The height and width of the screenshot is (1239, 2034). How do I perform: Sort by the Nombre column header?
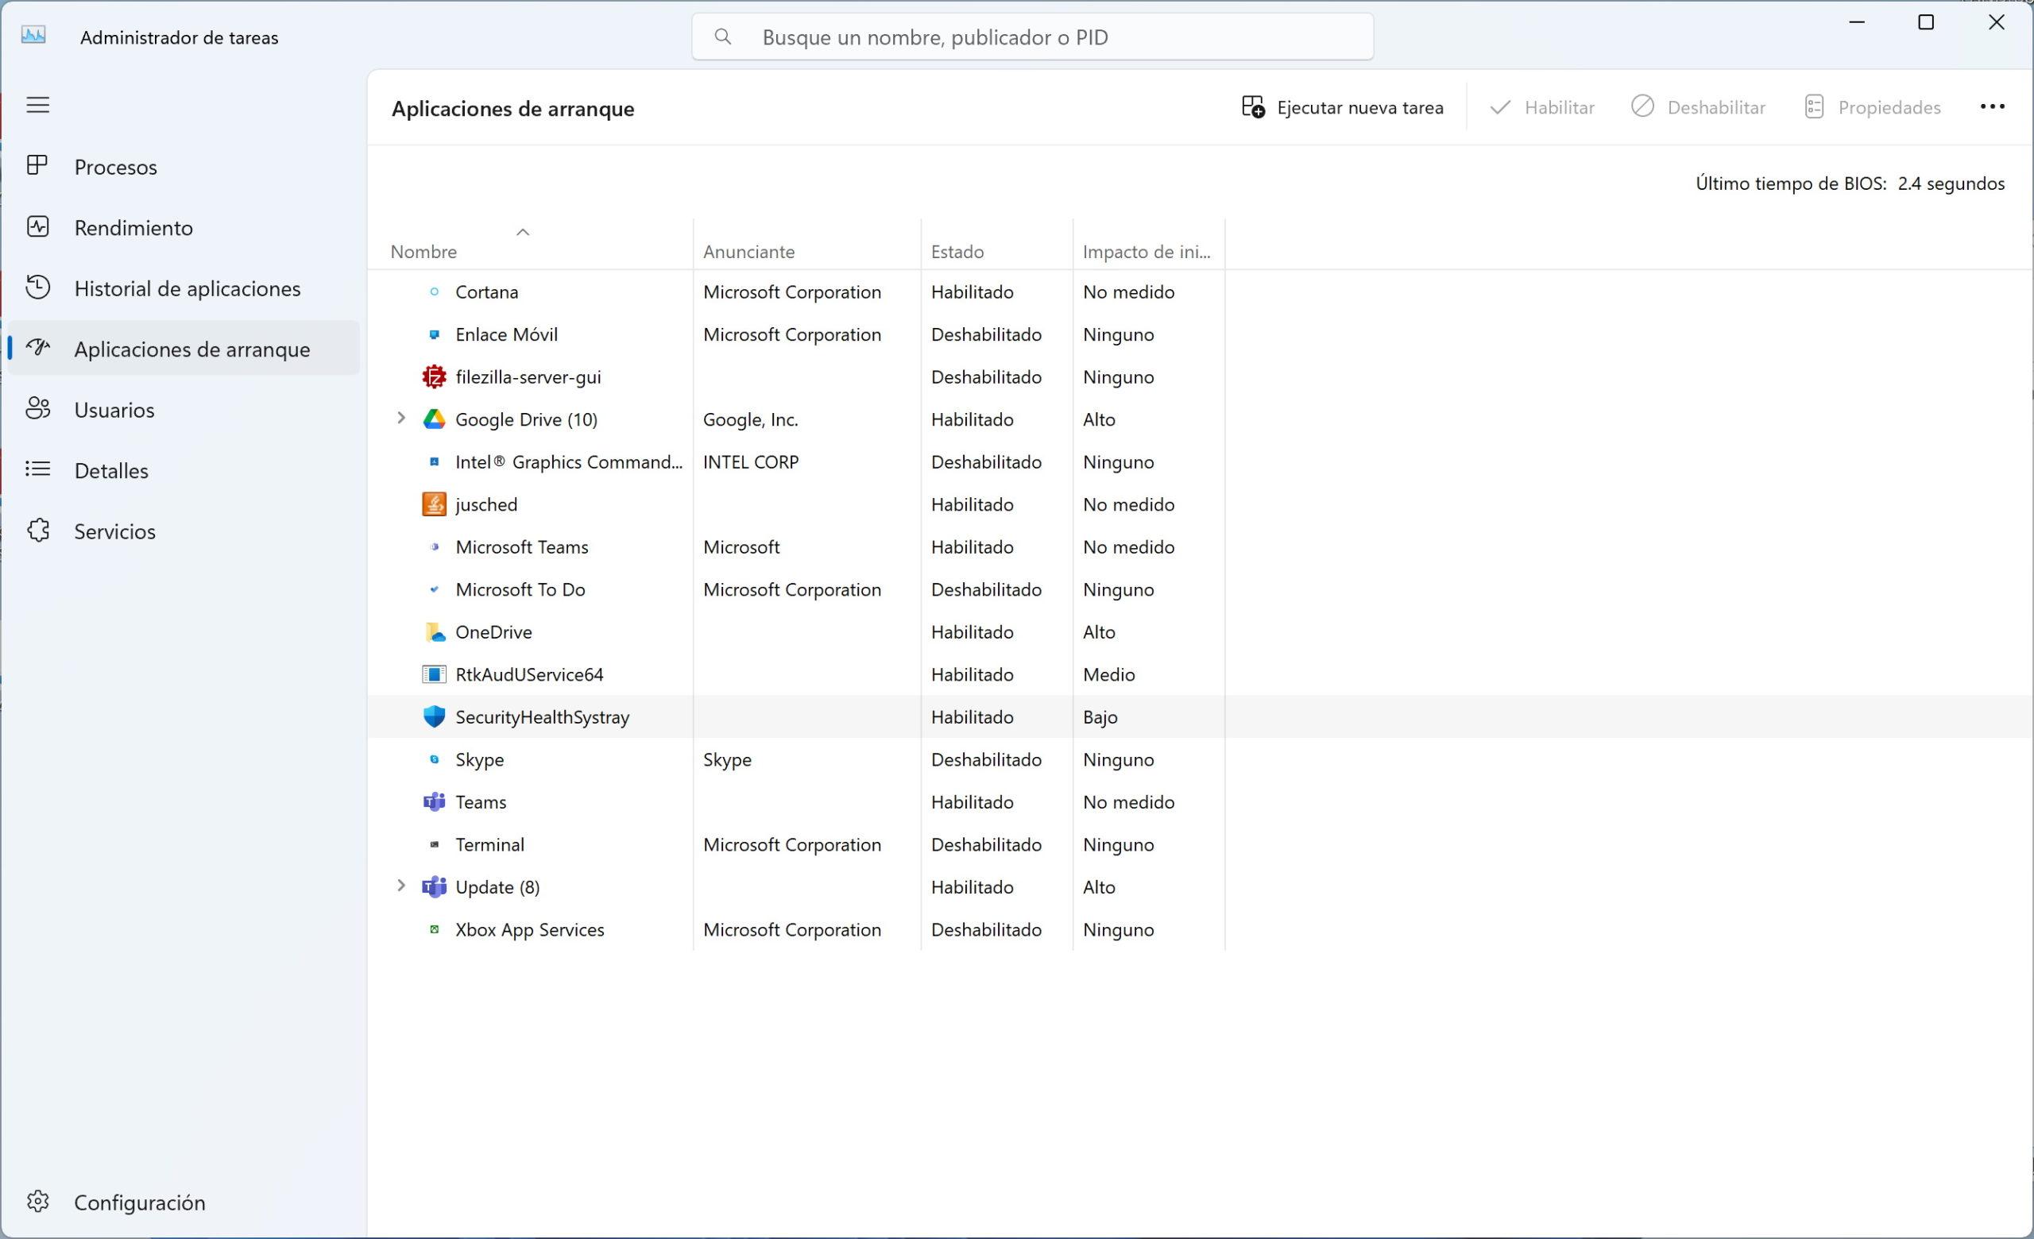(x=423, y=252)
